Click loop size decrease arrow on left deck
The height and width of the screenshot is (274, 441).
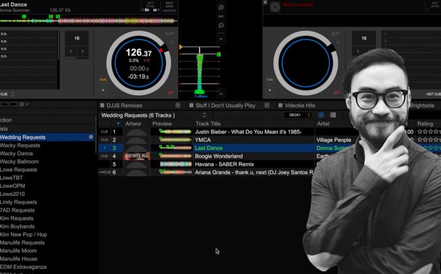[x=71, y=51]
